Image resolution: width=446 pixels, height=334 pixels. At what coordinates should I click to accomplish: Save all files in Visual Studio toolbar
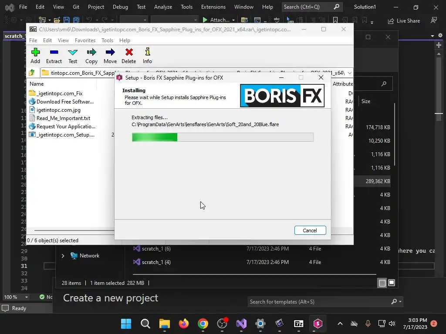pos(76,20)
